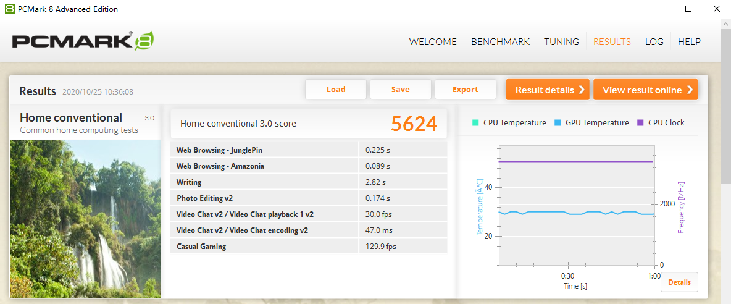Open the HELP tab
This screenshot has height=304, width=731.
pos(689,42)
